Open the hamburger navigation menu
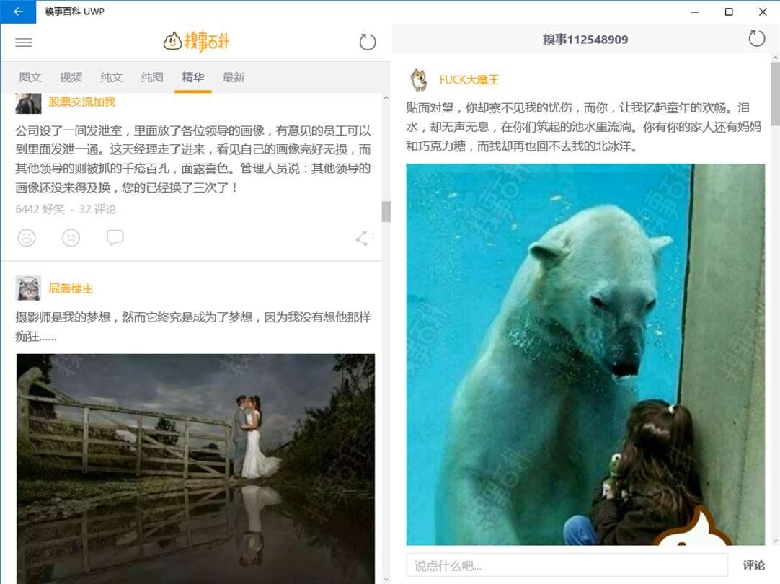 click(23, 43)
